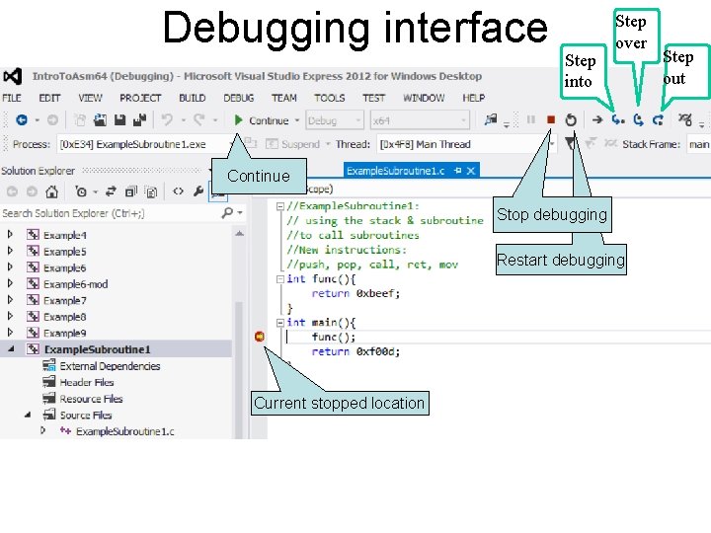Open the Thread combo box
This screenshot has height=533, width=711.
tap(466, 144)
